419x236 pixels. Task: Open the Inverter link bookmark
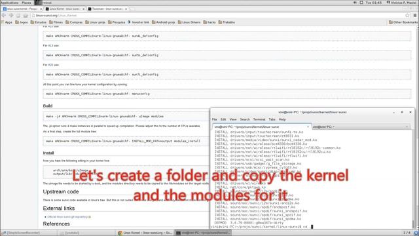[x=138, y=22]
